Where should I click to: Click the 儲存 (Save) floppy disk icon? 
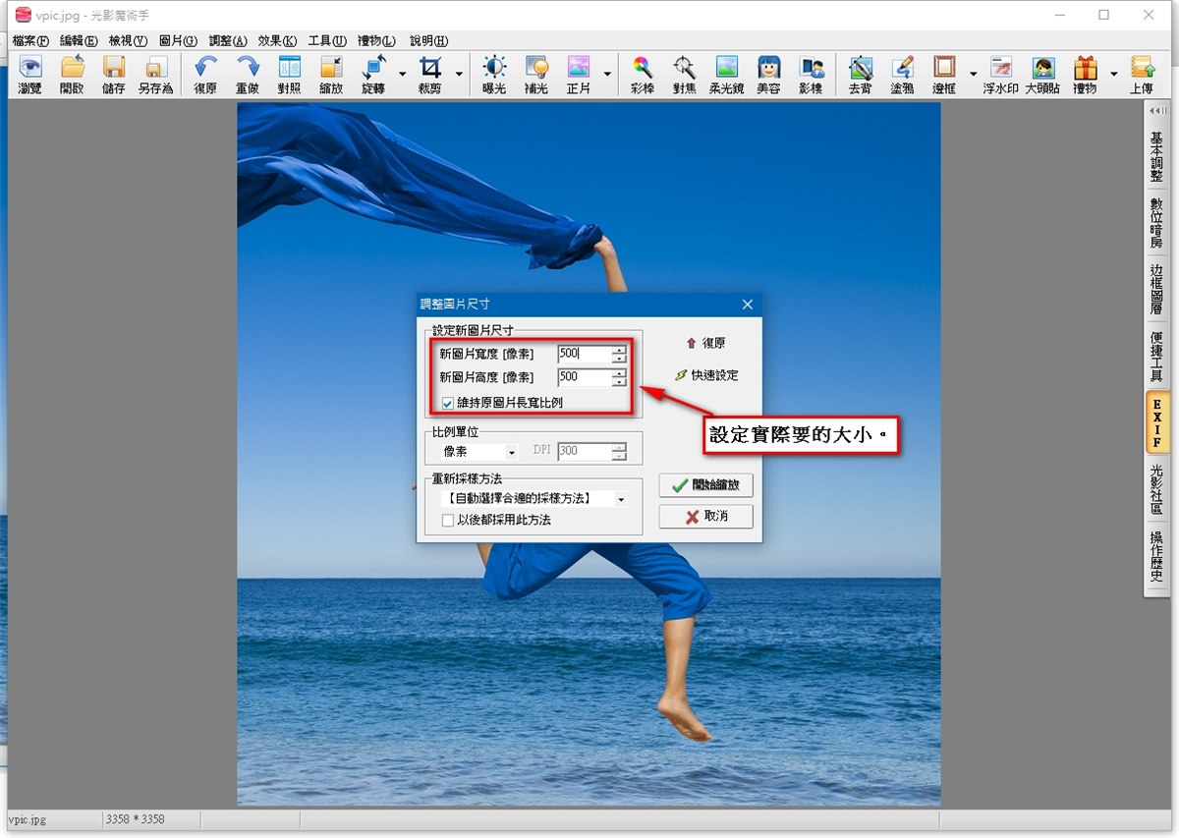113,74
